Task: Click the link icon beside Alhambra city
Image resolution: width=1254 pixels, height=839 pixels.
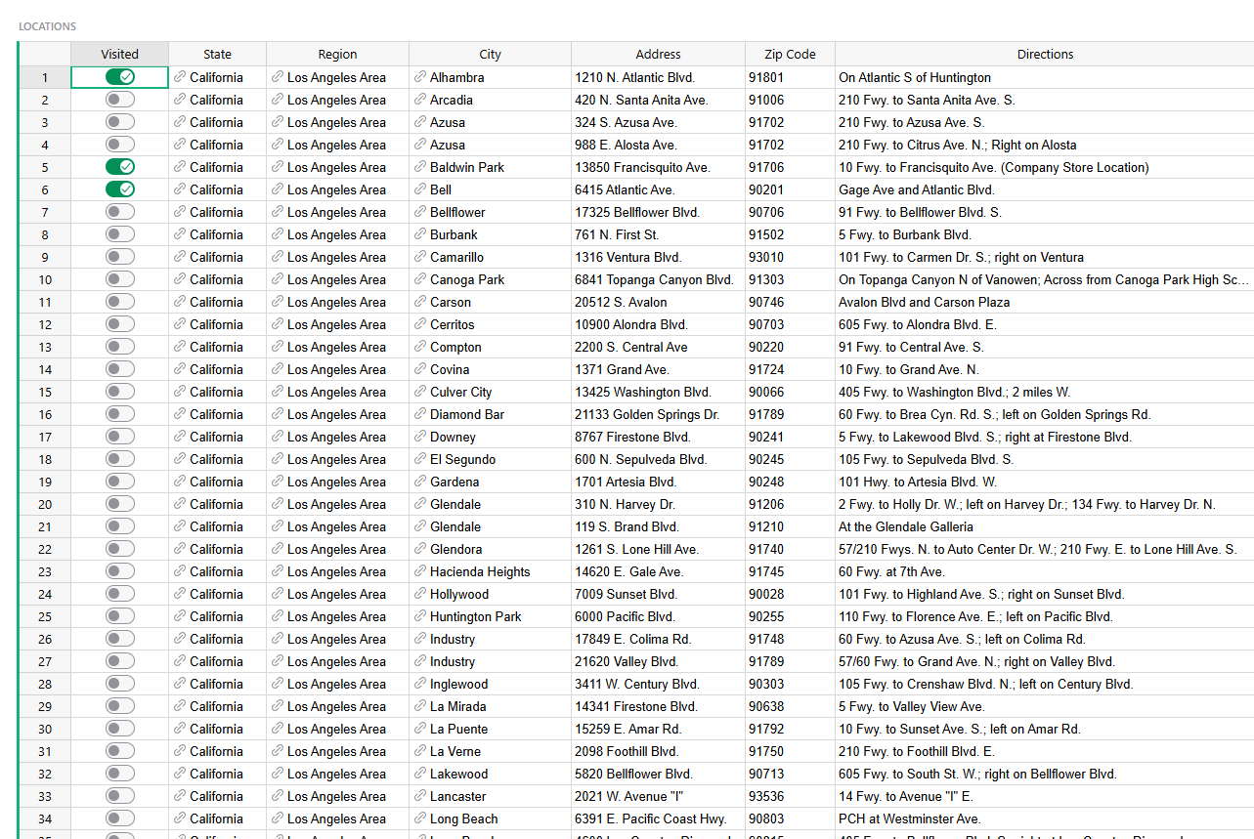Action: [x=420, y=77]
